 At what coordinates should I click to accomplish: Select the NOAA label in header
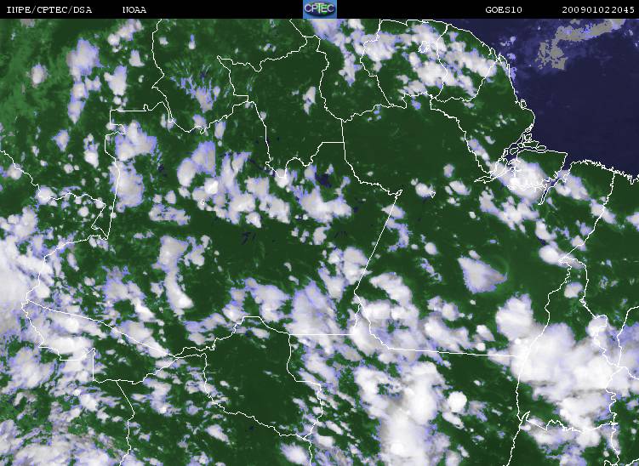click(134, 10)
